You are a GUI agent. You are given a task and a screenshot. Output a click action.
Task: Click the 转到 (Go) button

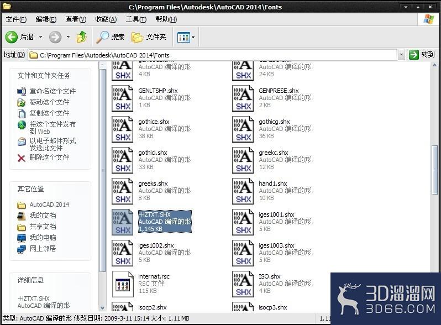pyautogui.click(x=422, y=55)
